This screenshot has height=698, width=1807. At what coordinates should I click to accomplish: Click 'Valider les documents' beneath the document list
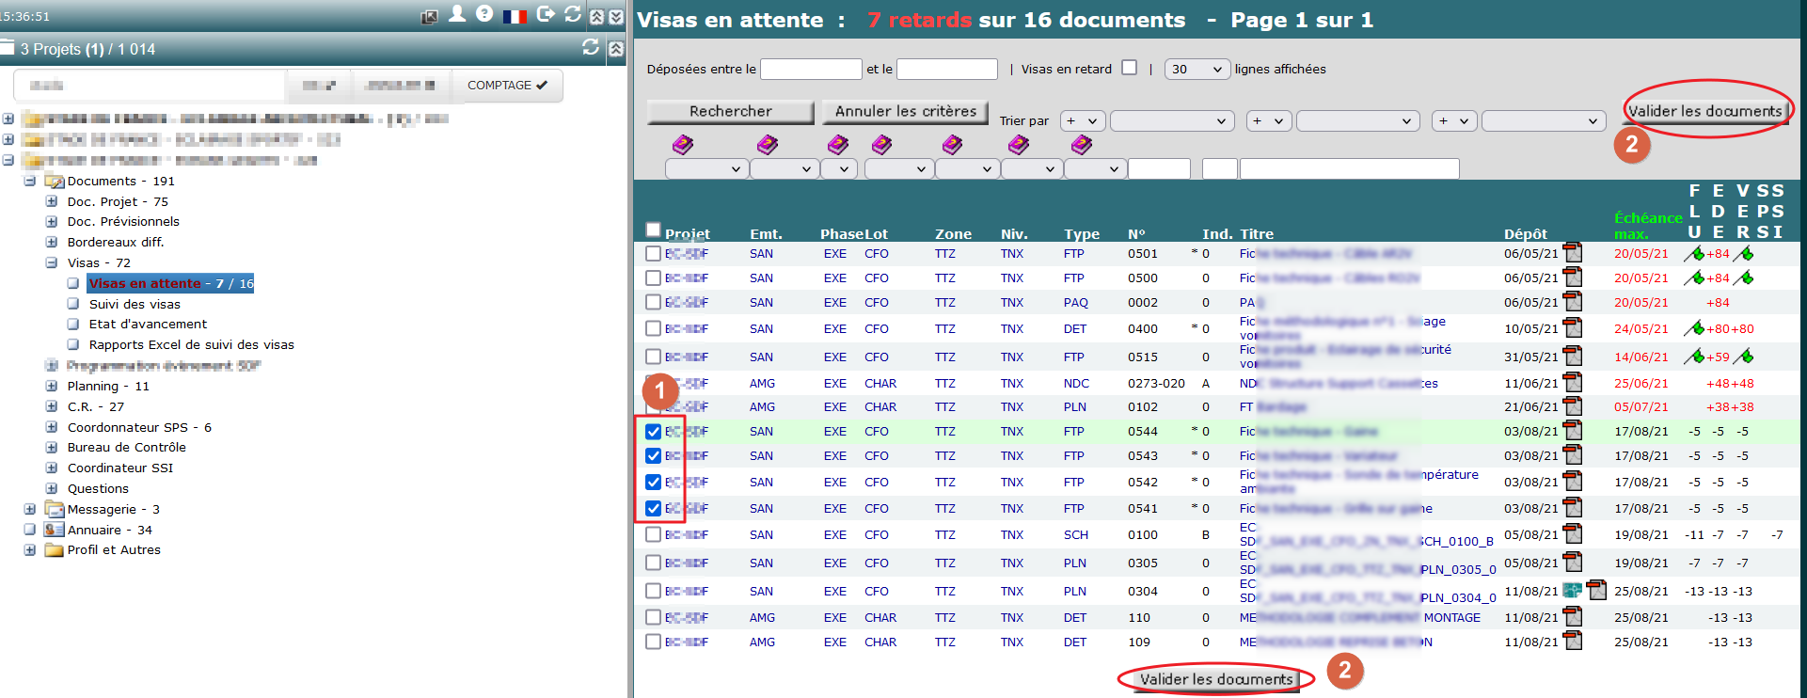pos(1216,679)
